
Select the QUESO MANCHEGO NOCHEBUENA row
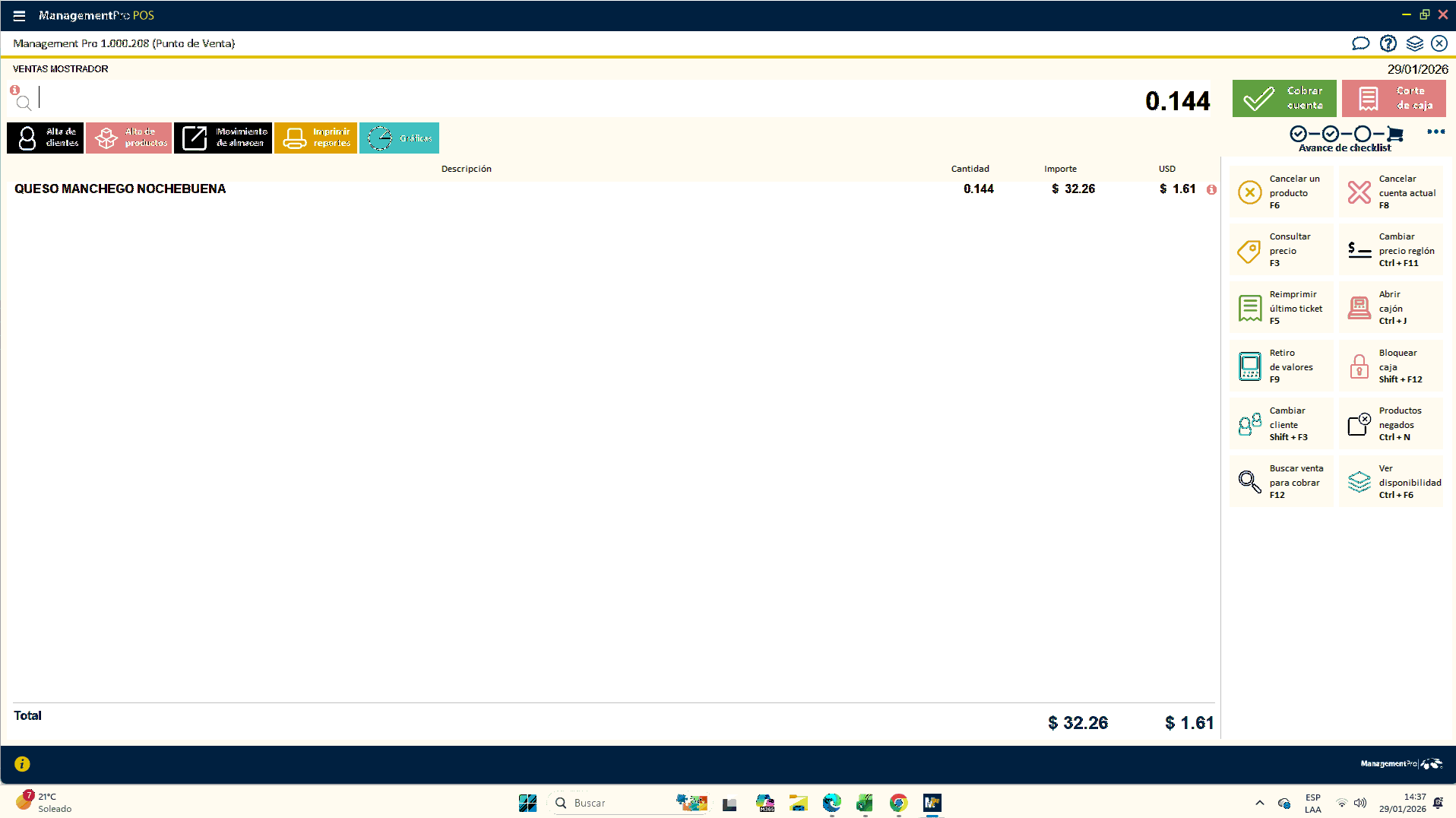(x=120, y=189)
